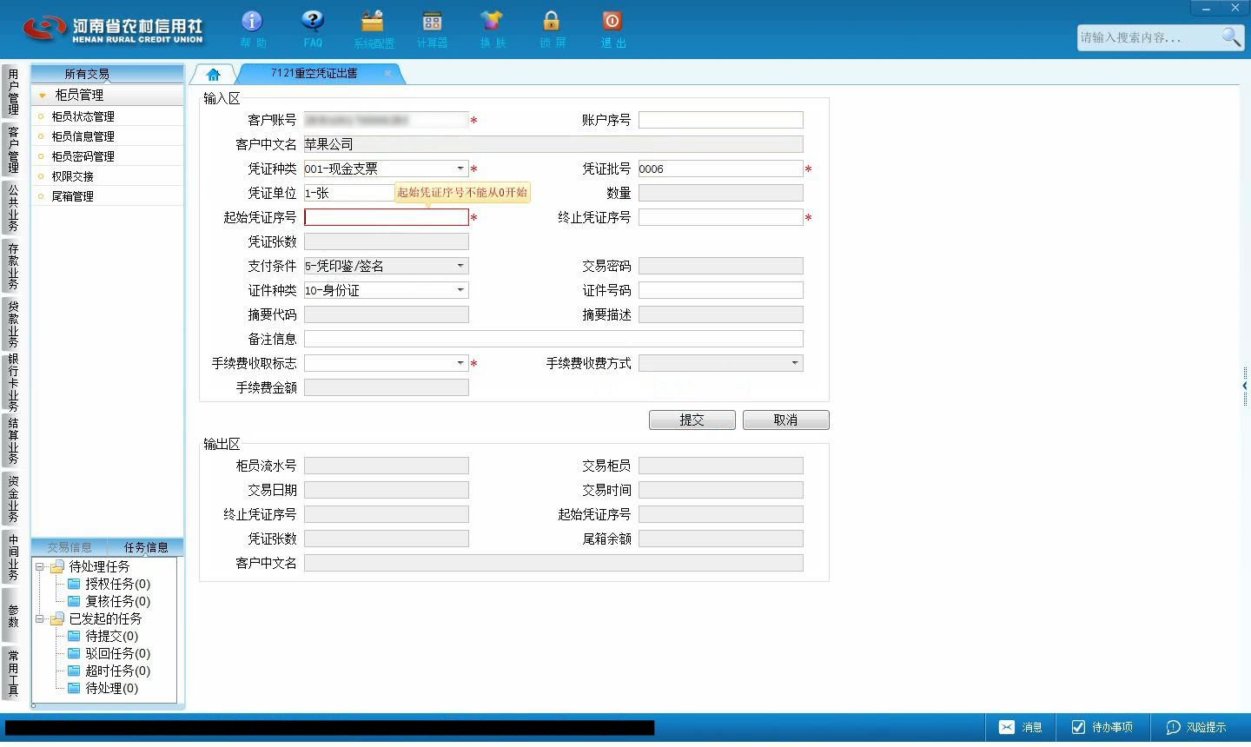Open the FAQ icon
1251x747 pixels.
click(313, 29)
